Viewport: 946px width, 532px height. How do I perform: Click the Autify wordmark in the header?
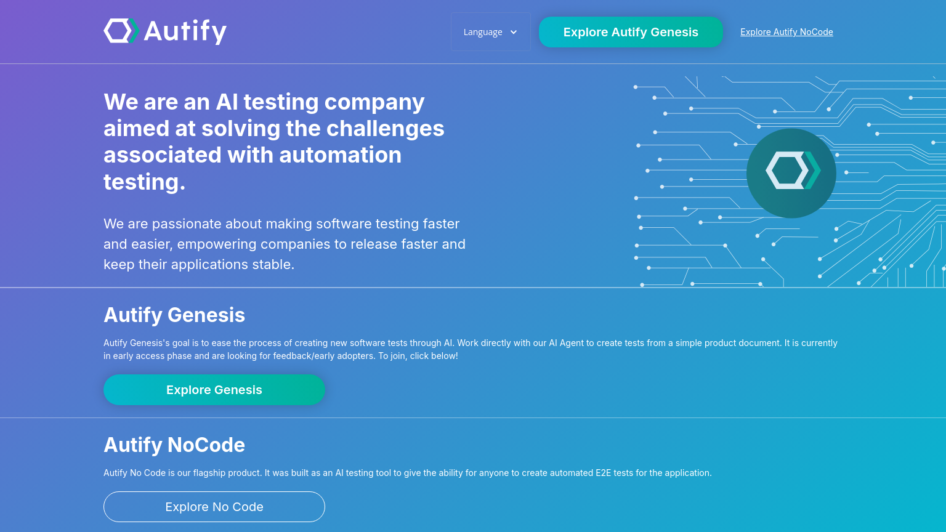185,31
